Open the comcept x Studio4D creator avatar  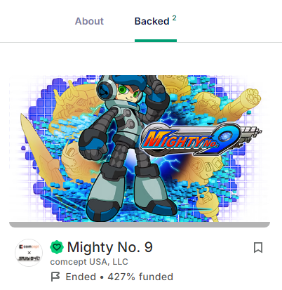coord(29,253)
